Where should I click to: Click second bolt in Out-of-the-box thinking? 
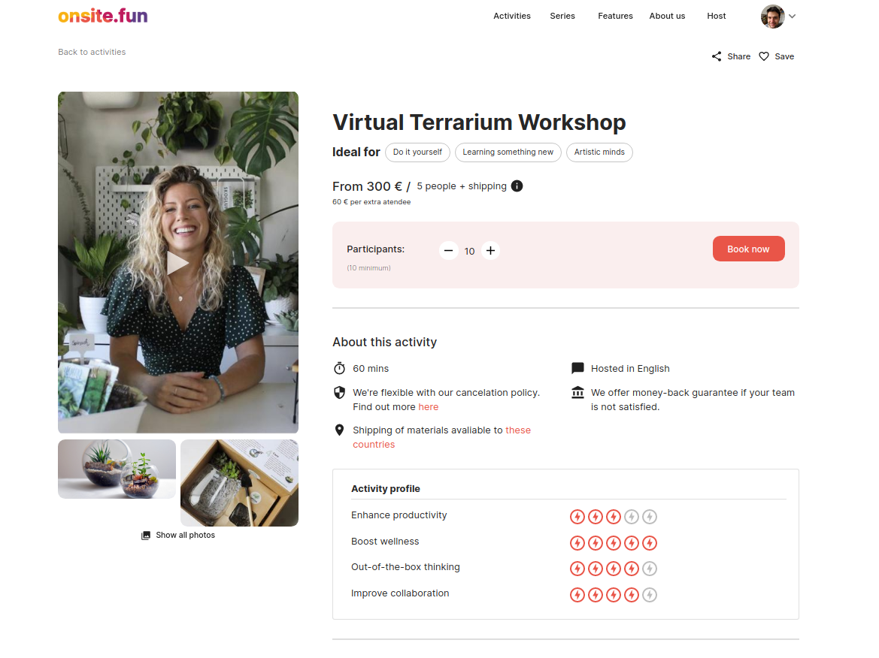[596, 569]
